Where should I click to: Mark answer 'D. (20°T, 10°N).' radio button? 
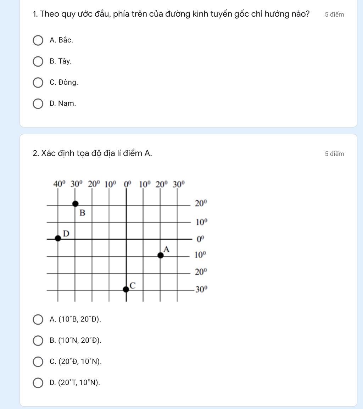pyautogui.click(x=38, y=383)
